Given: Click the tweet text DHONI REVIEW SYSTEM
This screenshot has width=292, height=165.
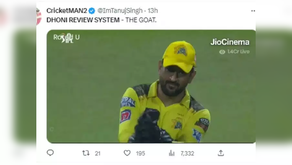Looking at the screenshot, I should click(x=83, y=20).
